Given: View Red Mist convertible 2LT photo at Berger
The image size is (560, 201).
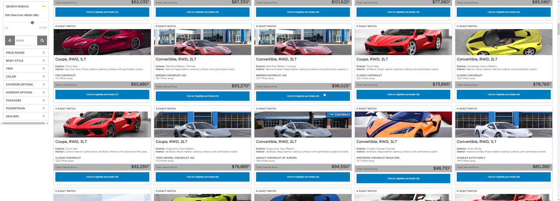Looking at the screenshot, I should (203, 42).
